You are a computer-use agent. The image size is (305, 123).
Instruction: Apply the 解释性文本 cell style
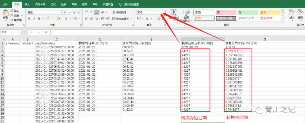[x=248, y=18]
